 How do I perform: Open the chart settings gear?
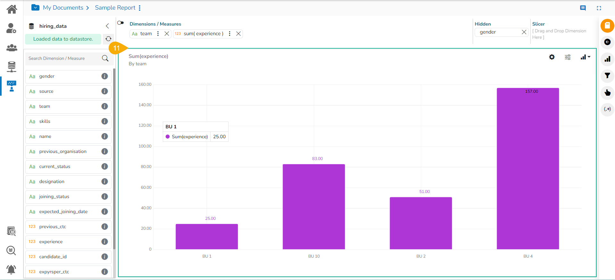point(552,57)
